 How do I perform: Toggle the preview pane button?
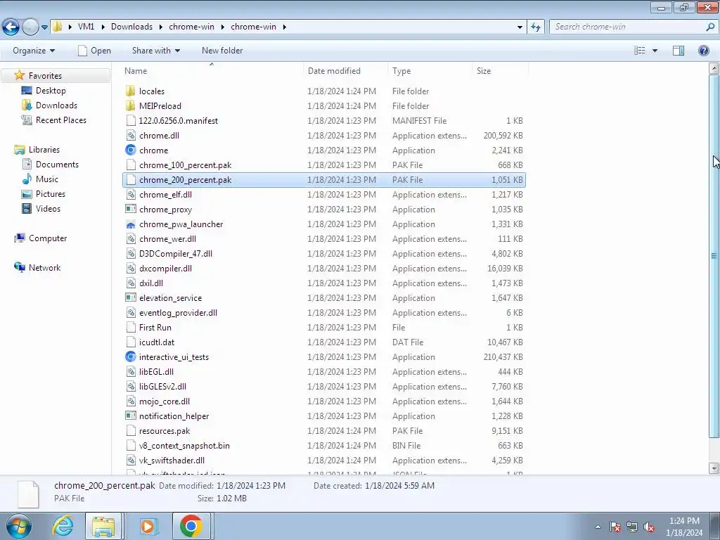679,51
